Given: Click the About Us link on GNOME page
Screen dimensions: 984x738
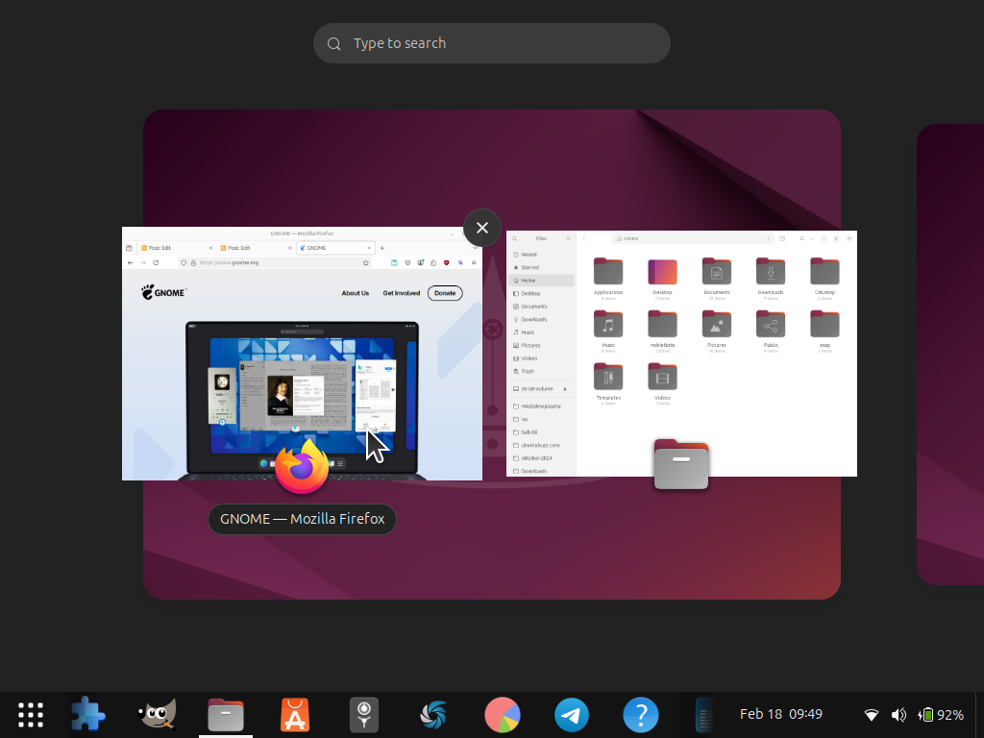Looking at the screenshot, I should 356,293.
